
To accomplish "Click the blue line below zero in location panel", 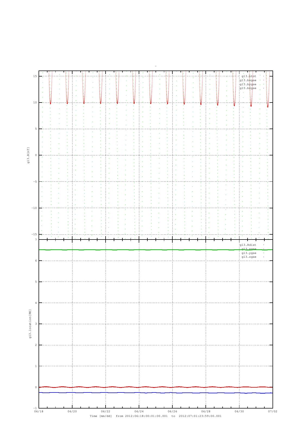I will click(156, 393).
